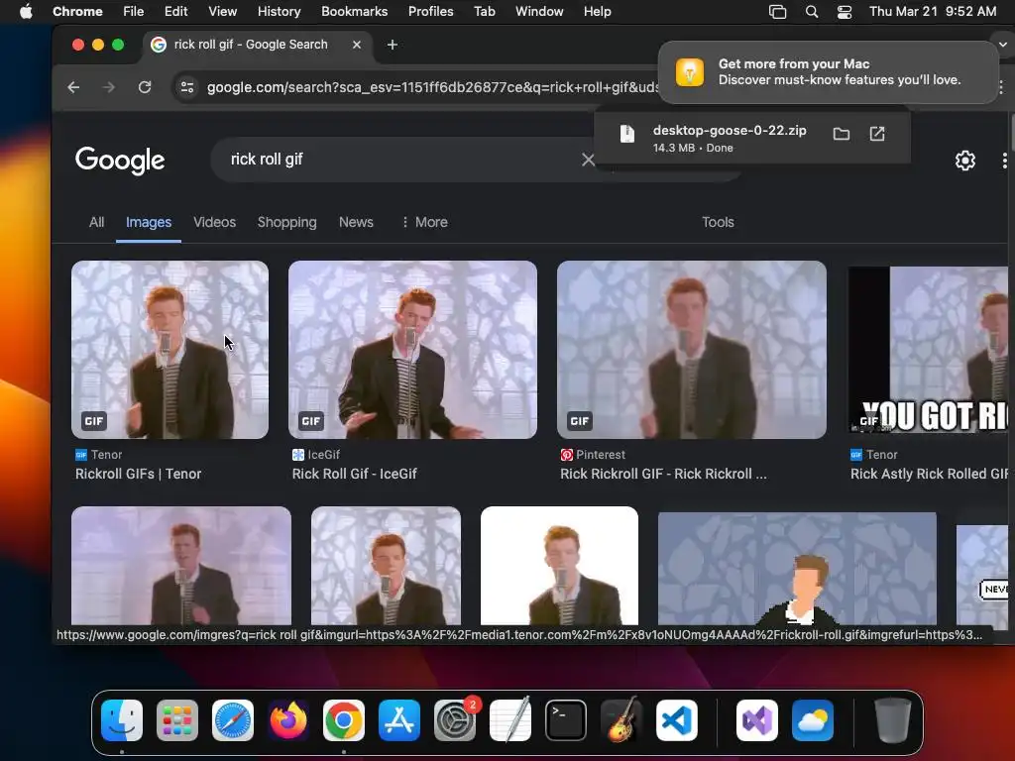Viewport: 1015px width, 761px height.
Task: Open the App Store from dock
Action: [x=399, y=720]
